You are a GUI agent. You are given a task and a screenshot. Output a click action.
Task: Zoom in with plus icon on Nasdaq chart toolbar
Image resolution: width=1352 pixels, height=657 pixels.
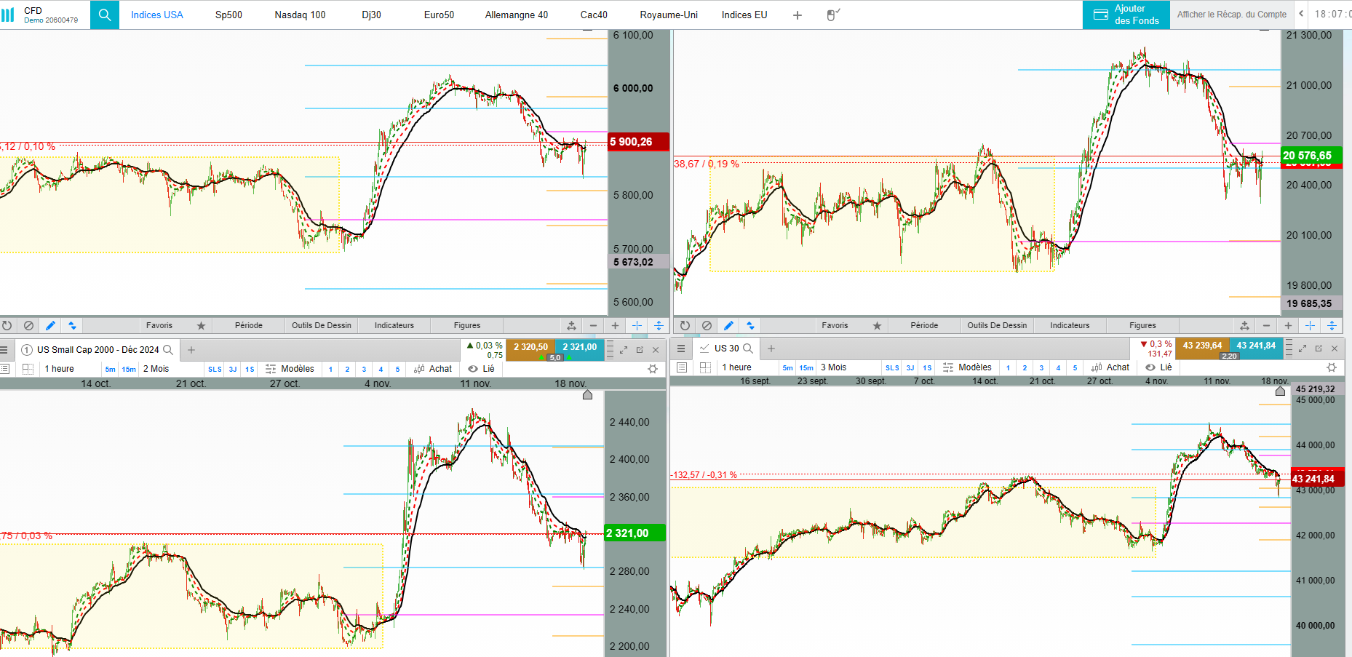pyautogui.click(x=1288, y=325)
